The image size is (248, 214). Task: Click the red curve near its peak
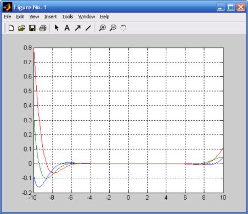click(x=34, y=53)
